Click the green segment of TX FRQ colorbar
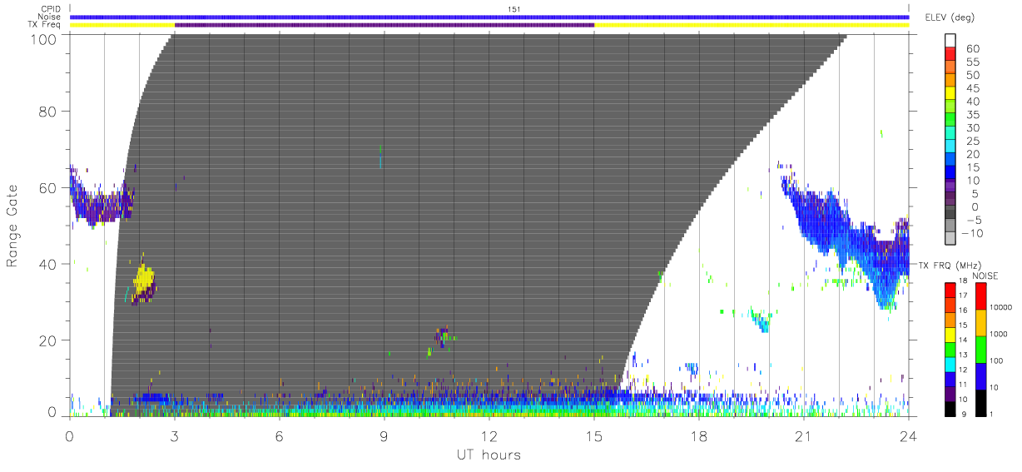Screen dimensions: 1022x472 click(x=950, y=349)
